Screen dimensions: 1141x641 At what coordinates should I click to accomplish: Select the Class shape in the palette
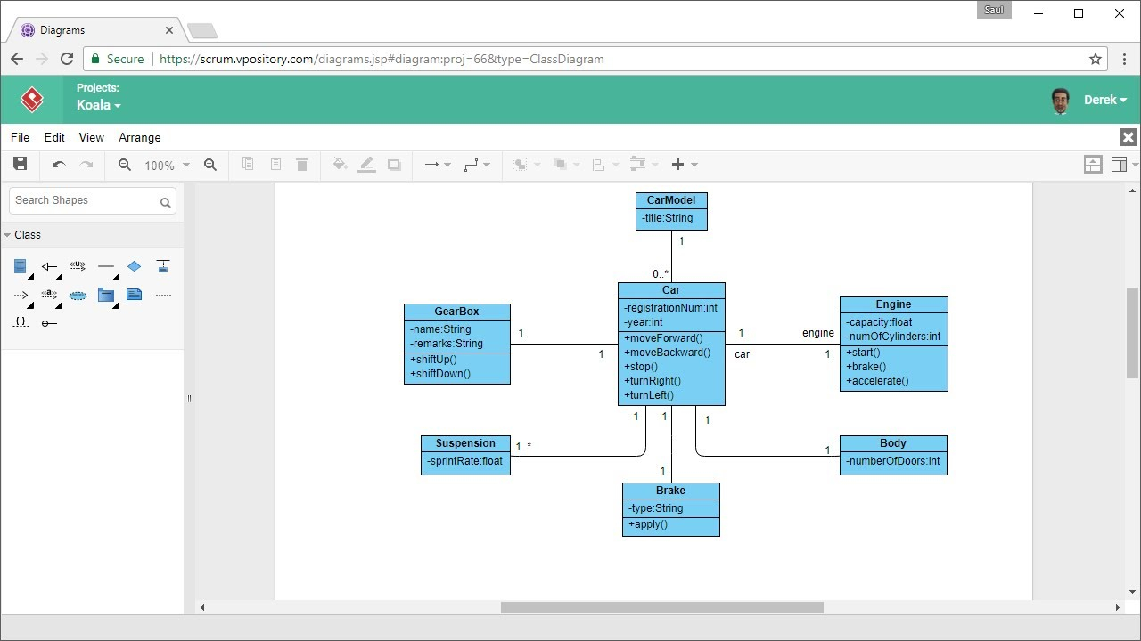click(21, 266)
